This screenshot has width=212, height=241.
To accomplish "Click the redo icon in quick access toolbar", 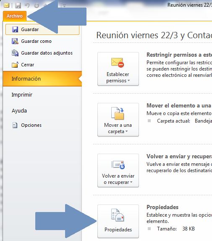I will click(37, 5).
